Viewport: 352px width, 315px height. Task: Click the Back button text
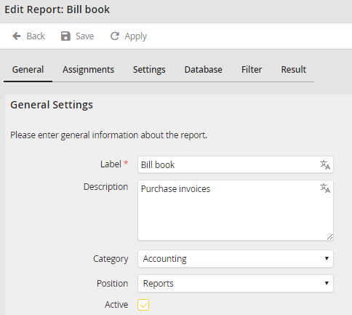coord(36,36)
